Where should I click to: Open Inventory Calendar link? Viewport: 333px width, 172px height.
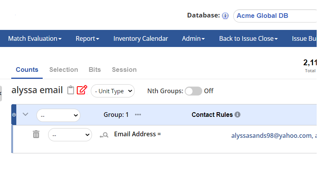click(x=140, y=38)
